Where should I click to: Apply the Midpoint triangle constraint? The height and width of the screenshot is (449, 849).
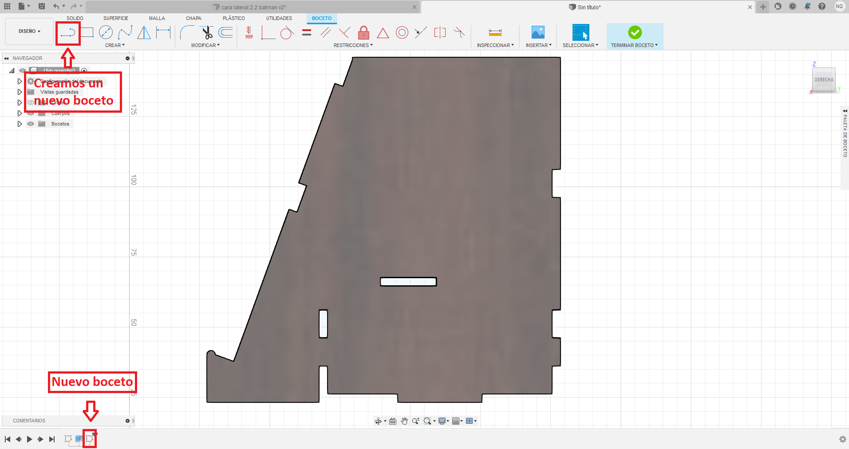383,33
